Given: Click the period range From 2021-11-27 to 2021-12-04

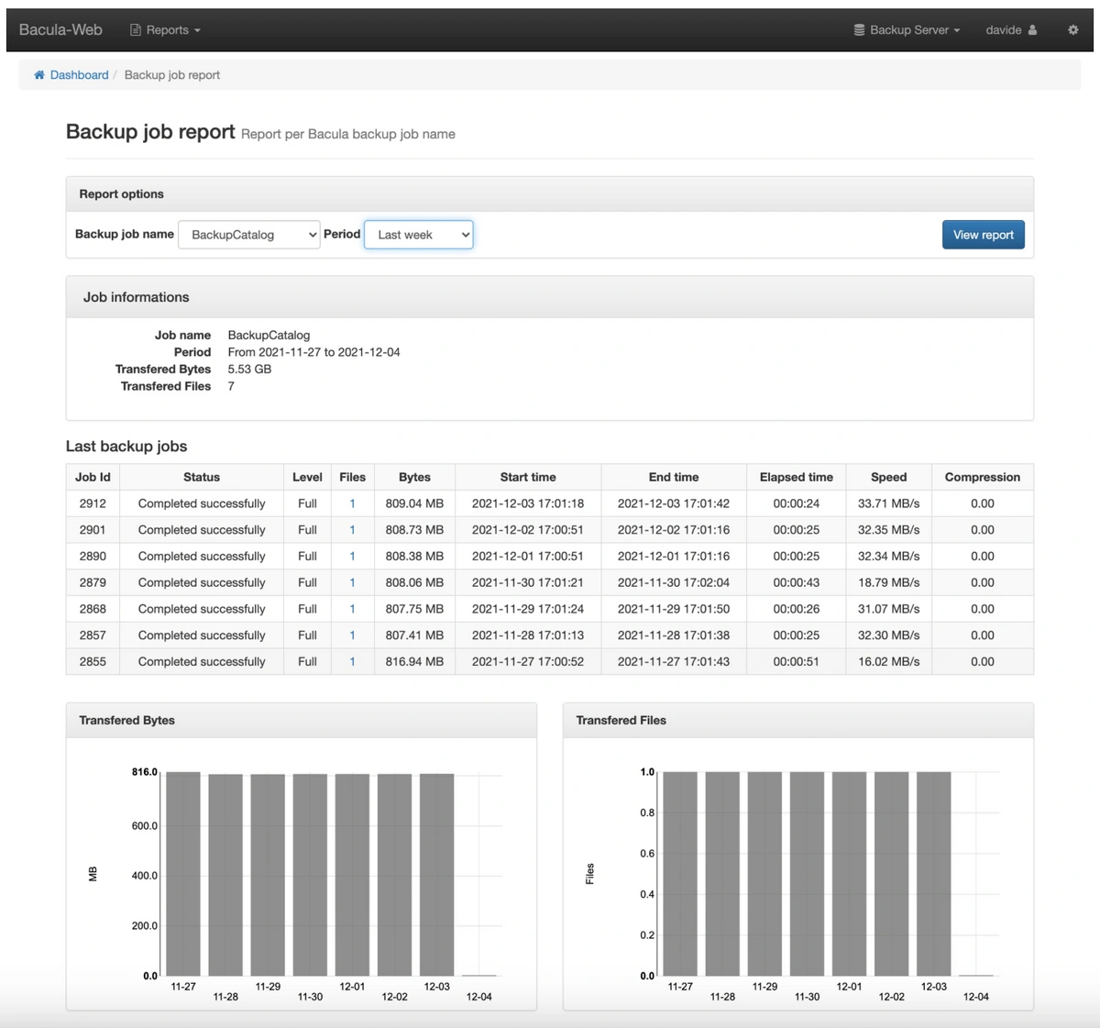Looking at the screenshot, I should [313, 352].
